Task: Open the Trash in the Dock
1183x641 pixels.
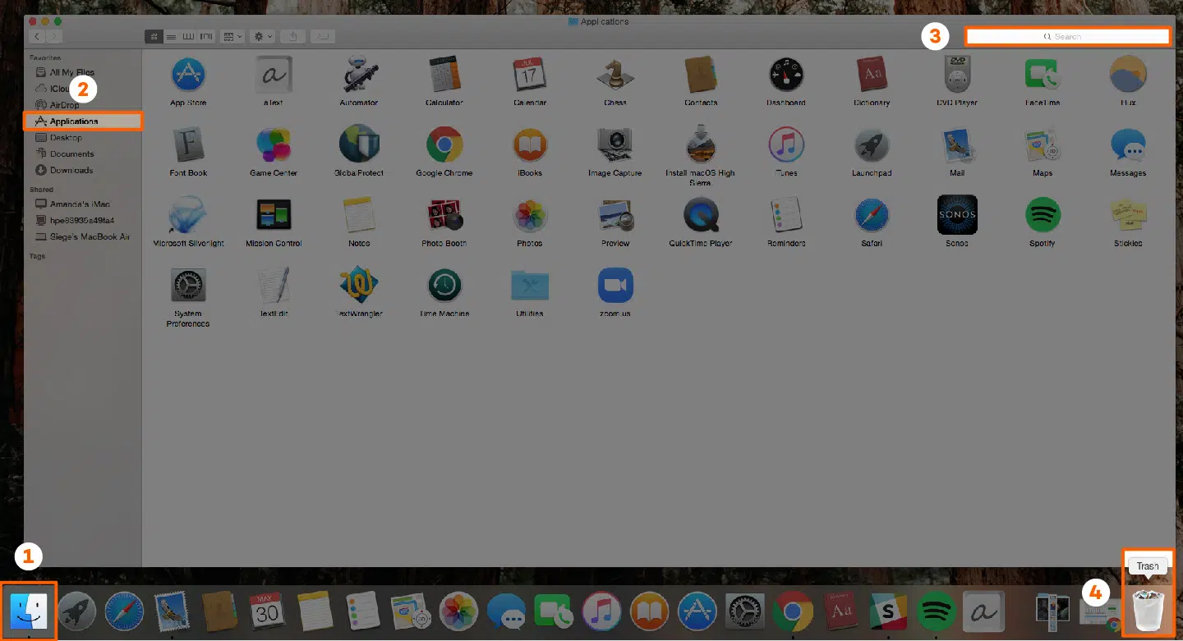Action: (x=1148, y=611)
